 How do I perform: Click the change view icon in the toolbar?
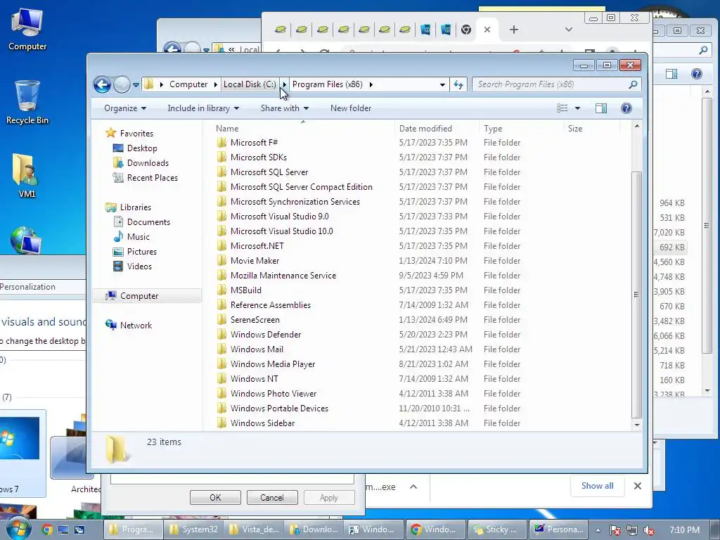click(x=562, y=108)
